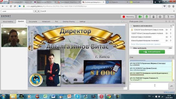
Task: Click find-in-page previous match arrow
Action: coord(35,11)
